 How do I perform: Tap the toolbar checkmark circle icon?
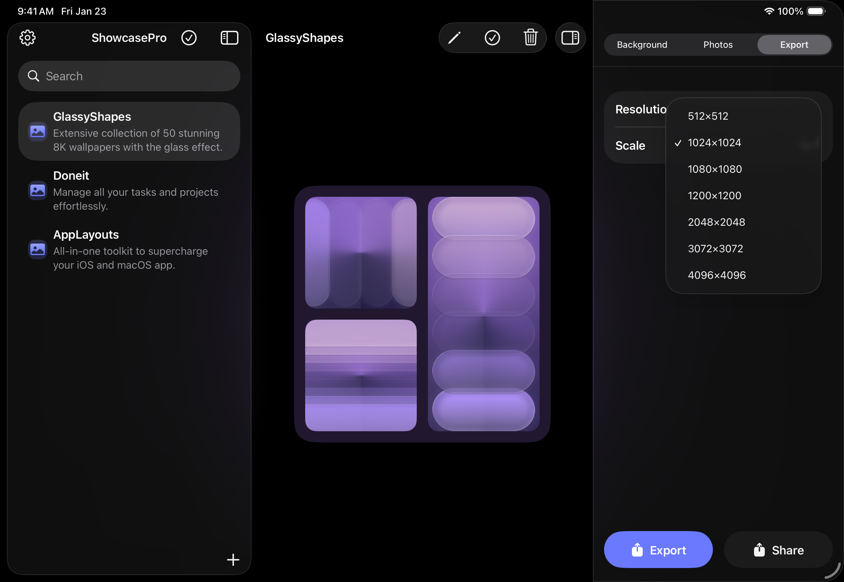[x=492, y=38]
